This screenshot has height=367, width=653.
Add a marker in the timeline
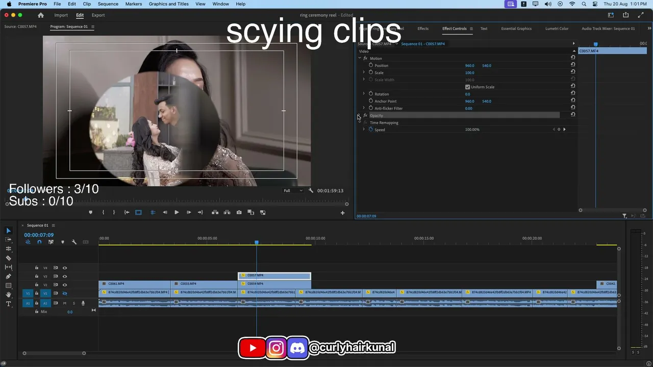pos(63,242)
